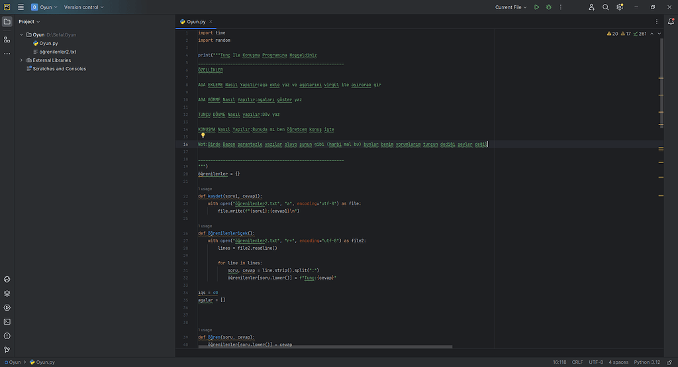This screenshot has height=367, width=678.
Task: Open the hamburger main menu
Action: coord(21,7)
